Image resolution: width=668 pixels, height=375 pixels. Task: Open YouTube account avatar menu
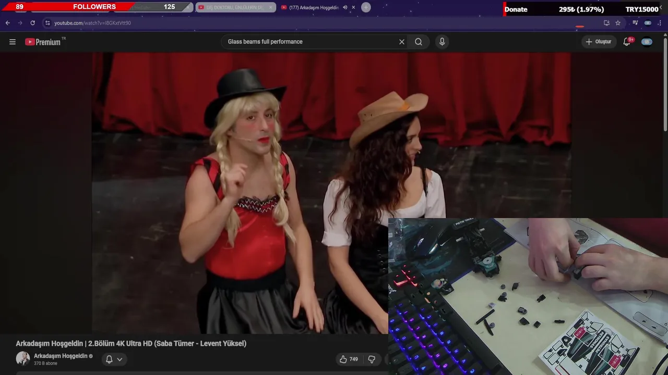click(x=647, y=42)
